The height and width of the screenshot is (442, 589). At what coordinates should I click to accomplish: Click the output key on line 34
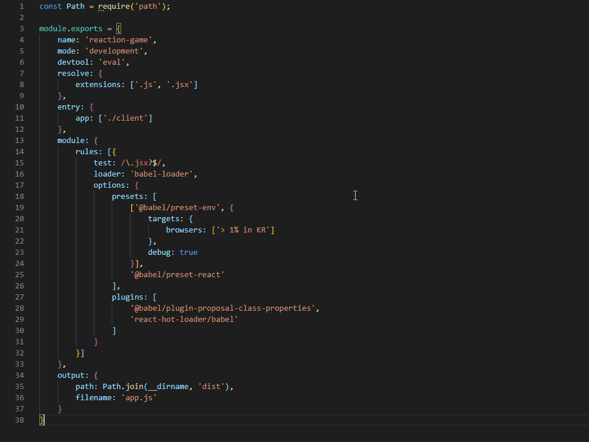(71, 375)
